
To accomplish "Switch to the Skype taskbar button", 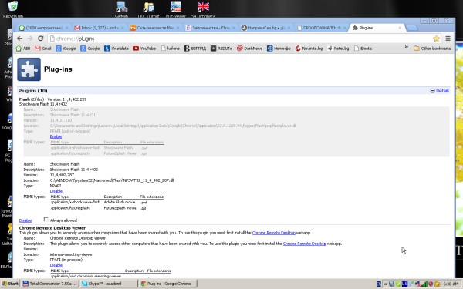I will (109, 284).
